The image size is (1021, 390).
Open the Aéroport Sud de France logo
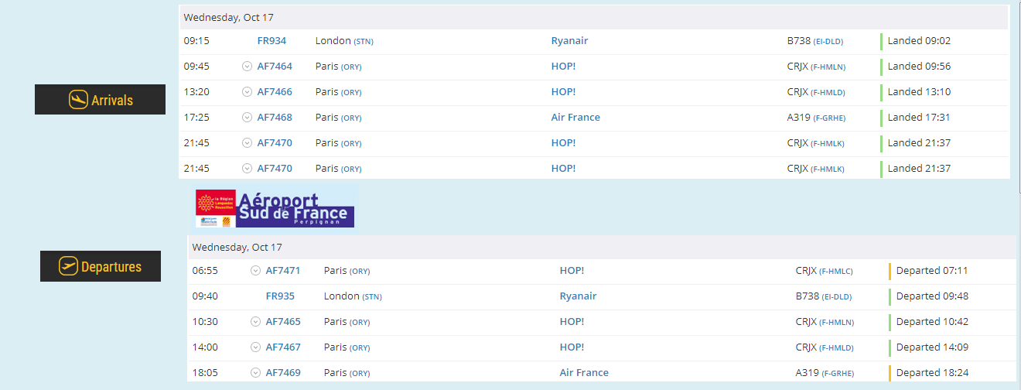275,208
